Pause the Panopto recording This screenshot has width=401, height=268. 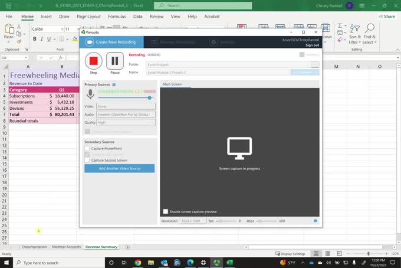pyautogui.click(x=115, y=61)
